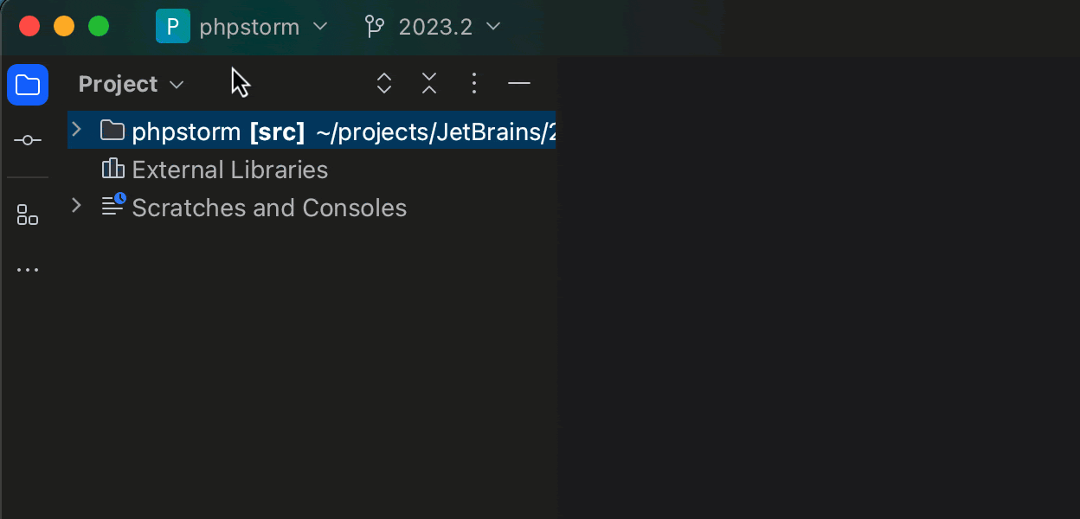The image size is (1080, 519).
Task: Select Scratches and Consoles item
Action: (x=268, y=208)
